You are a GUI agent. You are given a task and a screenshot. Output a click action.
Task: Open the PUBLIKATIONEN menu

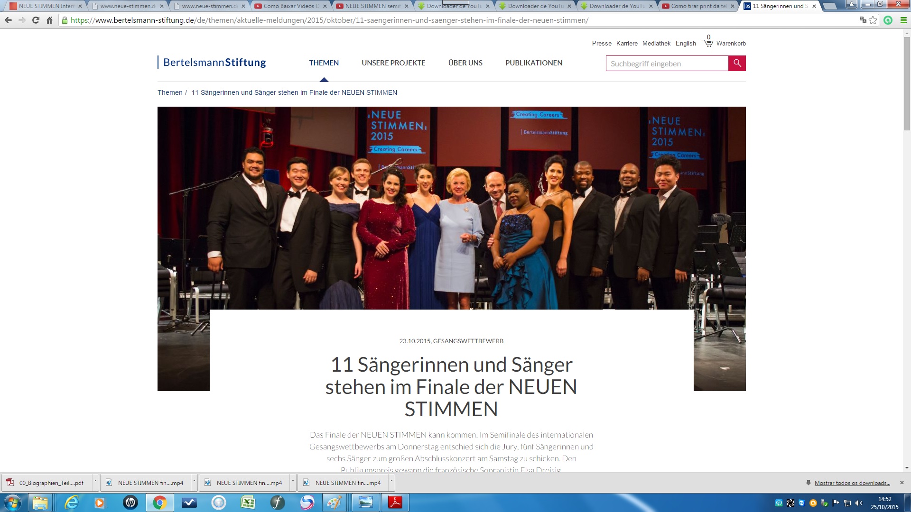click(534, 63)
